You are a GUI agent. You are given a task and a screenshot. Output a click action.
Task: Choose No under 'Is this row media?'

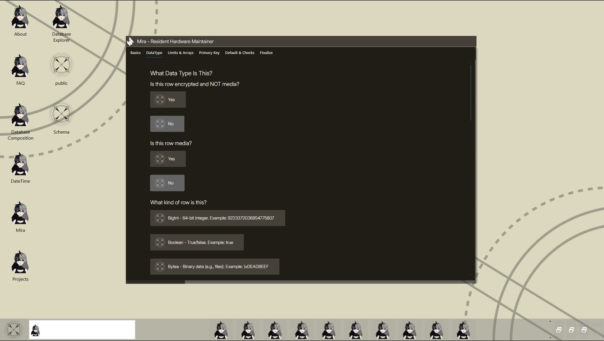(x=167, y=183)
